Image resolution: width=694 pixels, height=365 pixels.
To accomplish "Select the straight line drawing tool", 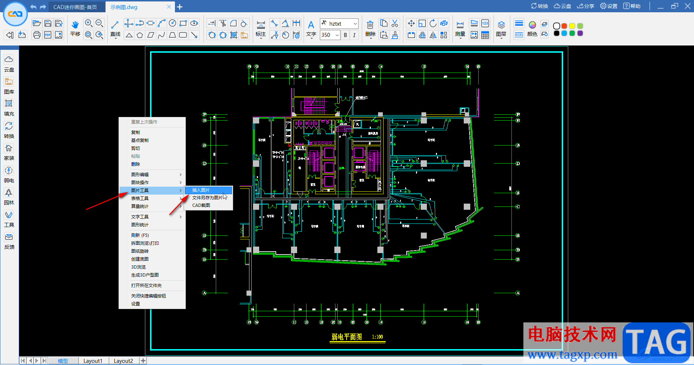I will 115,28.
